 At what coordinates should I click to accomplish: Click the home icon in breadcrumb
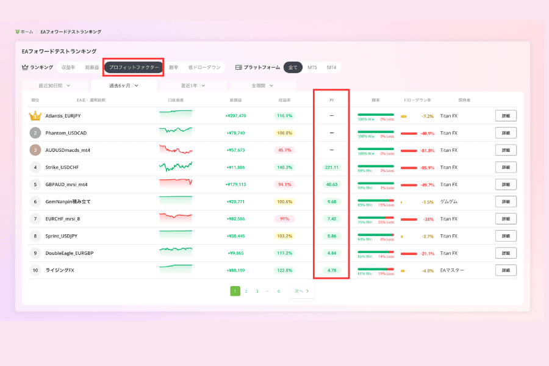17,32
